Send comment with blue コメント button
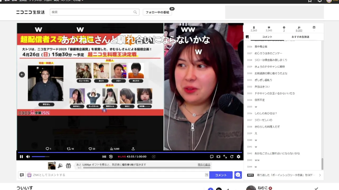The image size is (339, 190). coord(221,175)
